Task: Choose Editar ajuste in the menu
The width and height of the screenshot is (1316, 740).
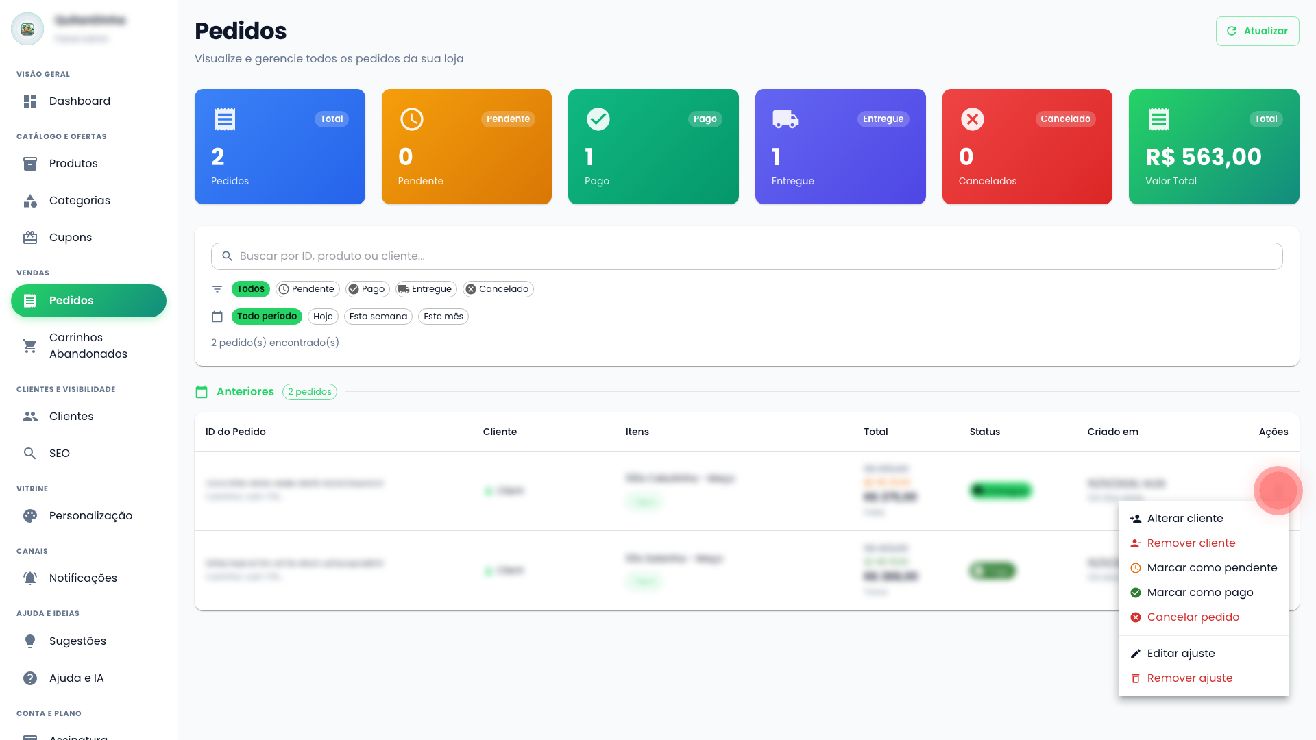Action: 1204,654
